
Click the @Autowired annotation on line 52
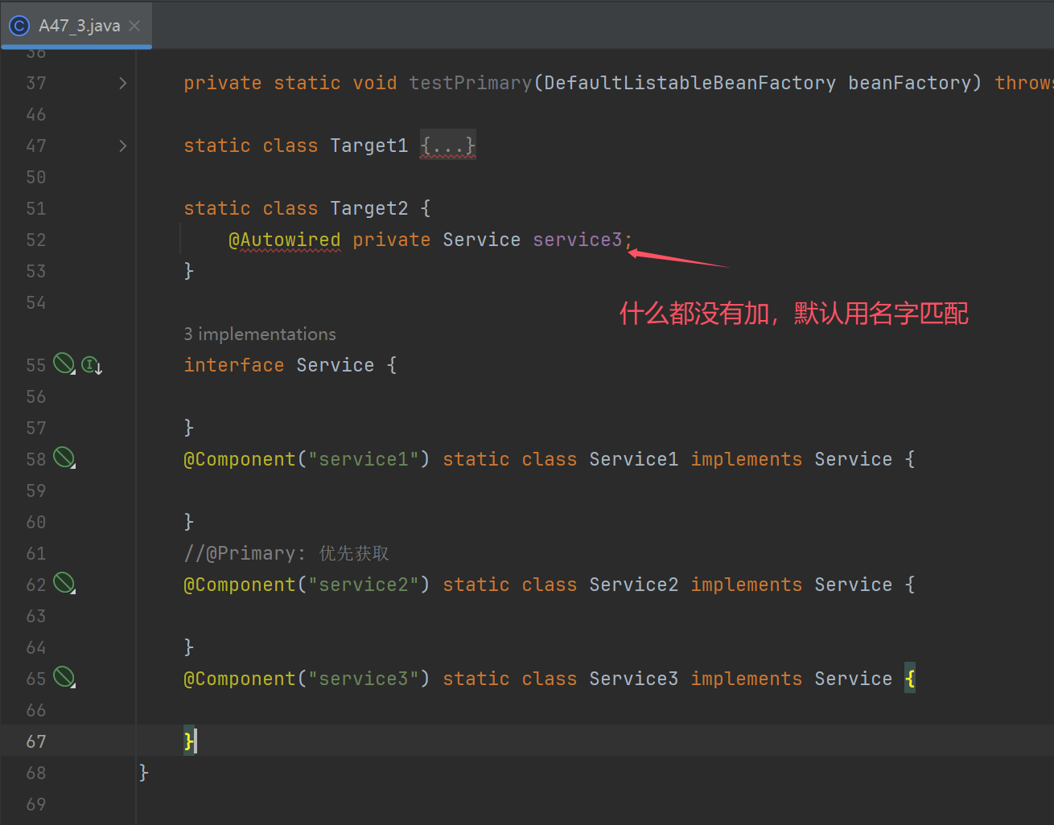pos(285,240)
